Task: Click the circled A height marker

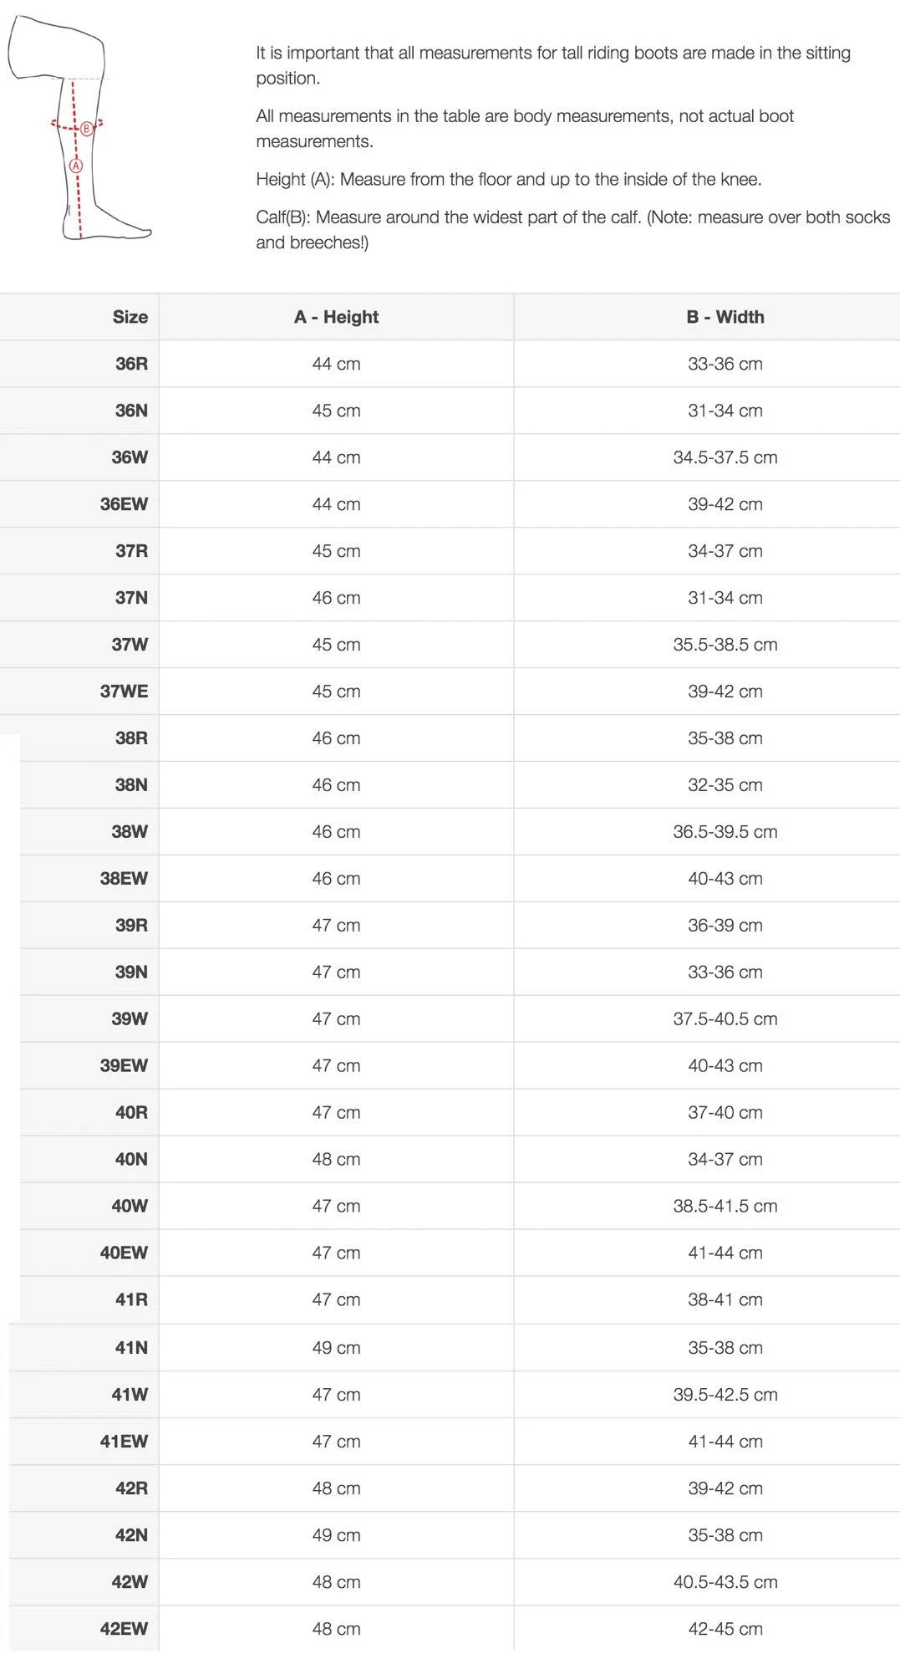Action: pos(76,166)
